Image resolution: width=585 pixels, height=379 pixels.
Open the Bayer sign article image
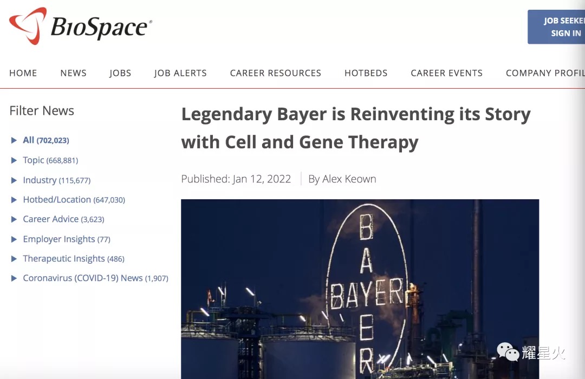360,289
